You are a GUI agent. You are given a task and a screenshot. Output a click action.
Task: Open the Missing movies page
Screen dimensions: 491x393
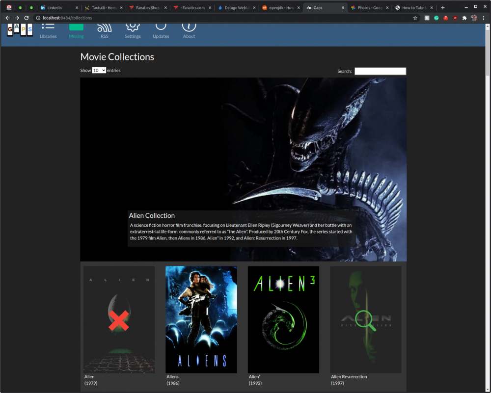(76, 31)
